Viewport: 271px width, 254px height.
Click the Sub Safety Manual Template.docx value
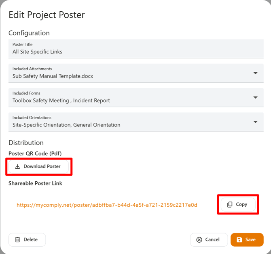(x=53, y=76)
